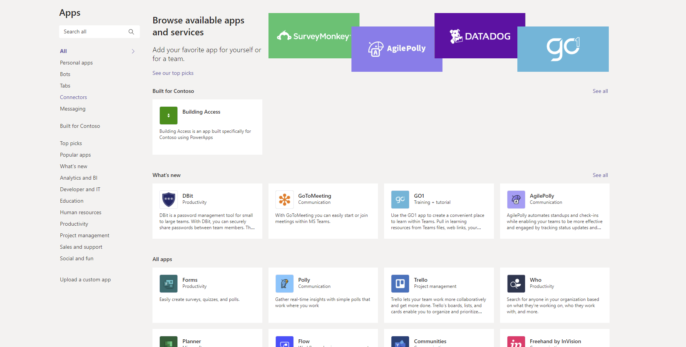Click the Trello app title
Viewport: 686px width, 347px height.
tap(421, 280)
